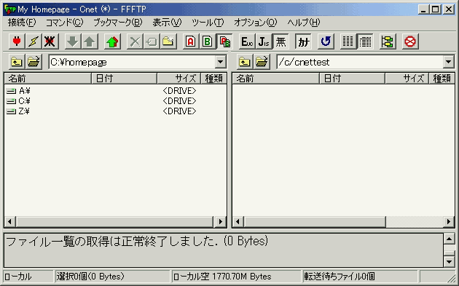459x286 pixels.
Task: Click log window scroll-up arrow
Action: point(449,239)
